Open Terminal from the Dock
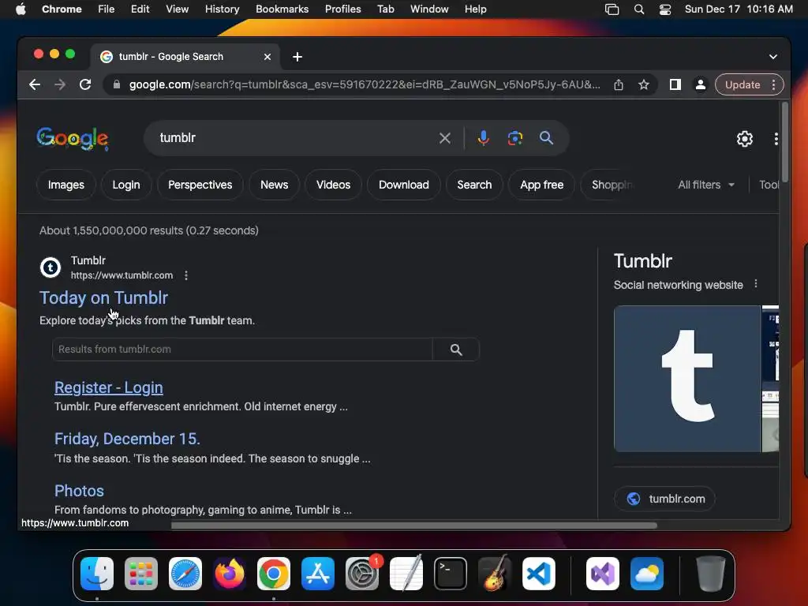 click(x=451, y=574)
